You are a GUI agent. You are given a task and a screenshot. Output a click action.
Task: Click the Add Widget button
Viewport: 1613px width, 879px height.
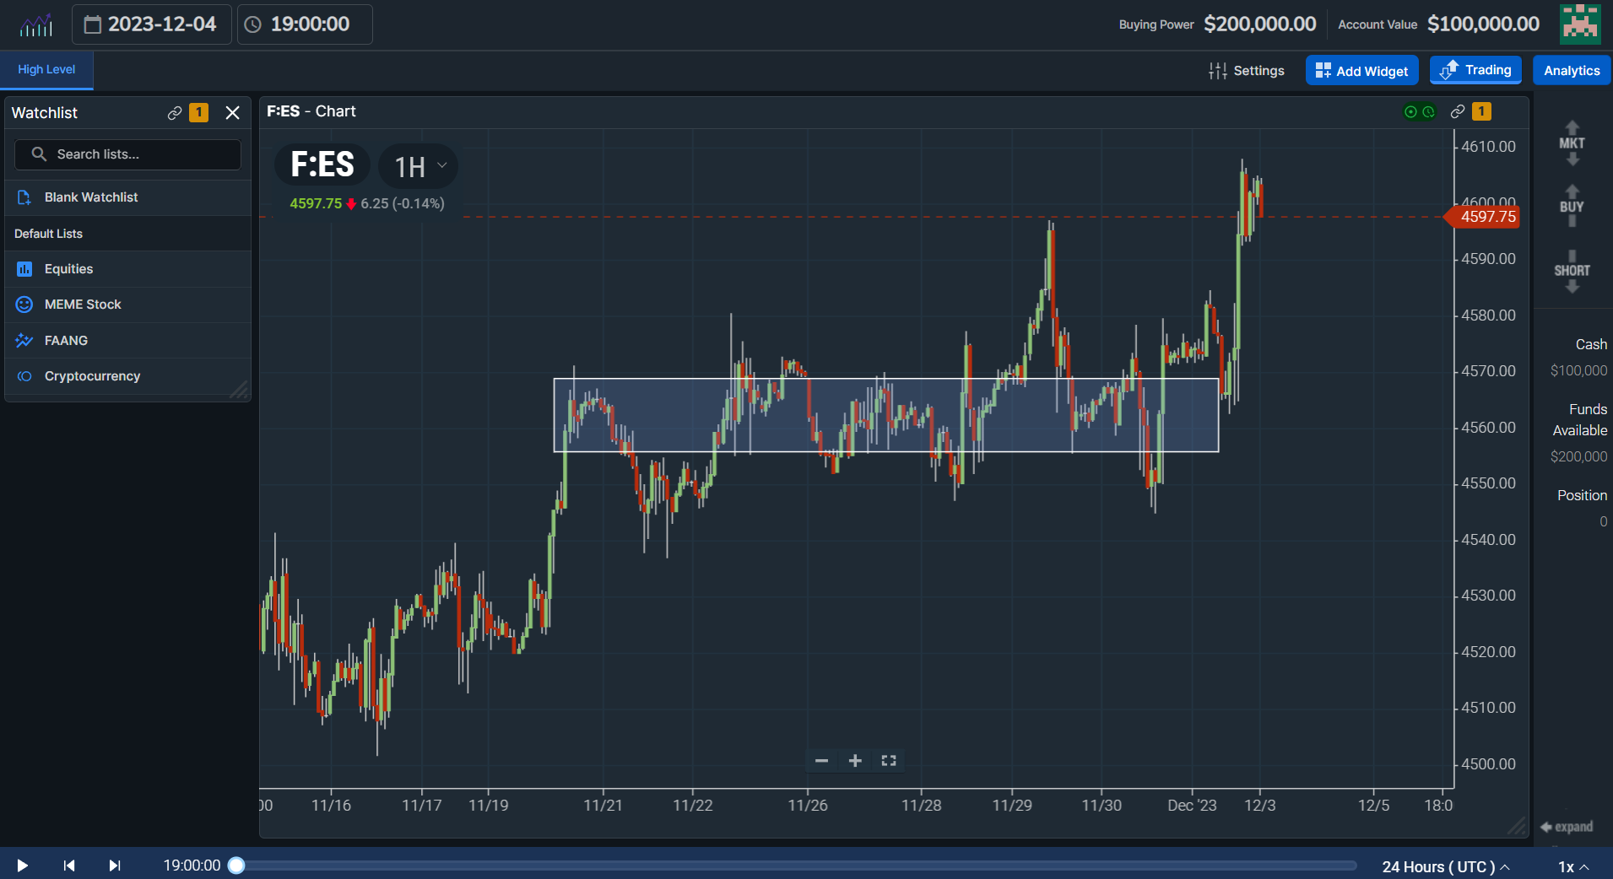(1361, 70)
